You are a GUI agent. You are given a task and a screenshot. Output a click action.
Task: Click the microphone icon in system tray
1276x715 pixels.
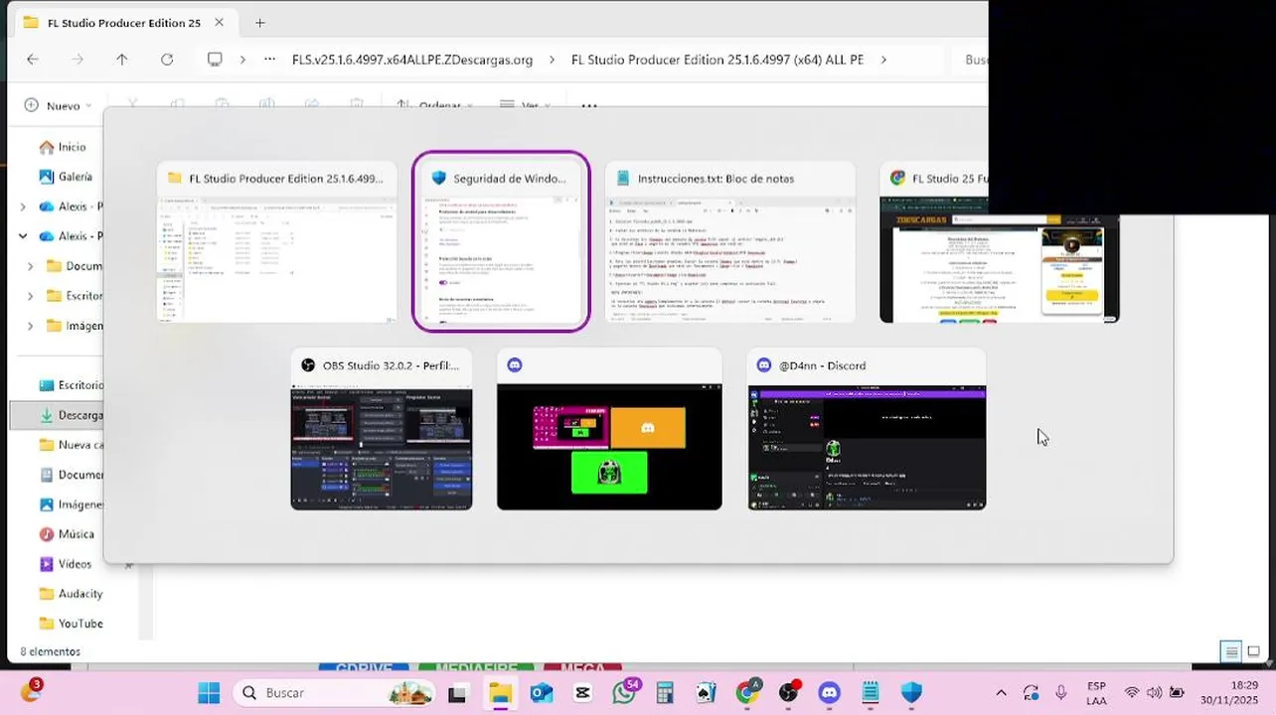[1061, 692]
